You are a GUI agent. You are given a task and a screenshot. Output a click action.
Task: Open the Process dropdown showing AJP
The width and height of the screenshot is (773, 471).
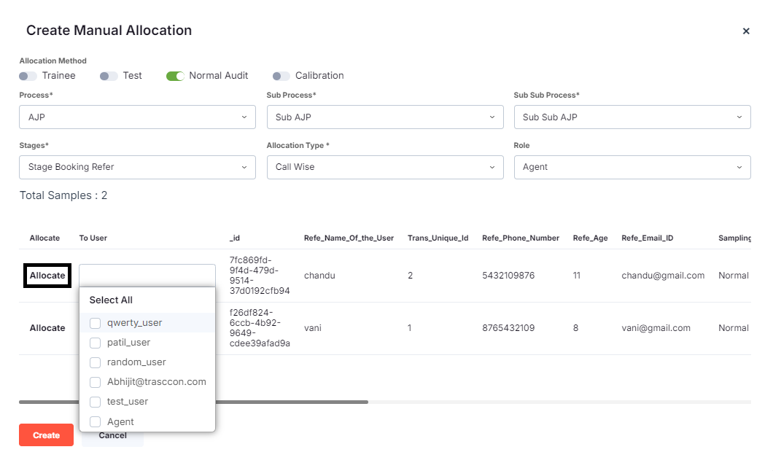(137, 117)
